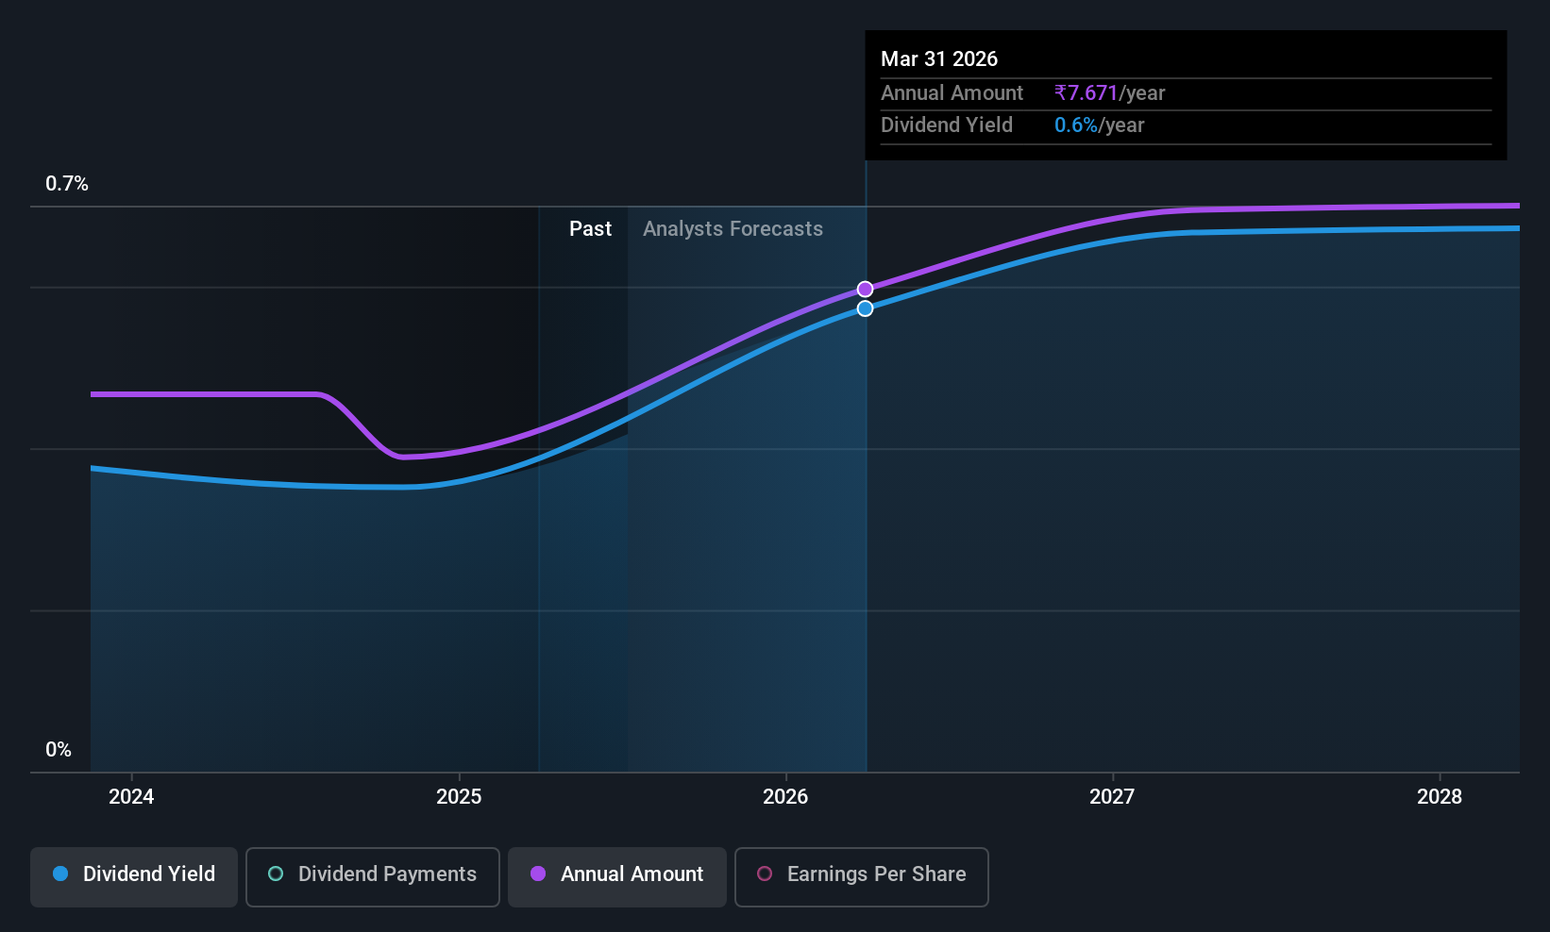
Task: Click the purple Annual Amount legend dot
Action: [538, 874]
